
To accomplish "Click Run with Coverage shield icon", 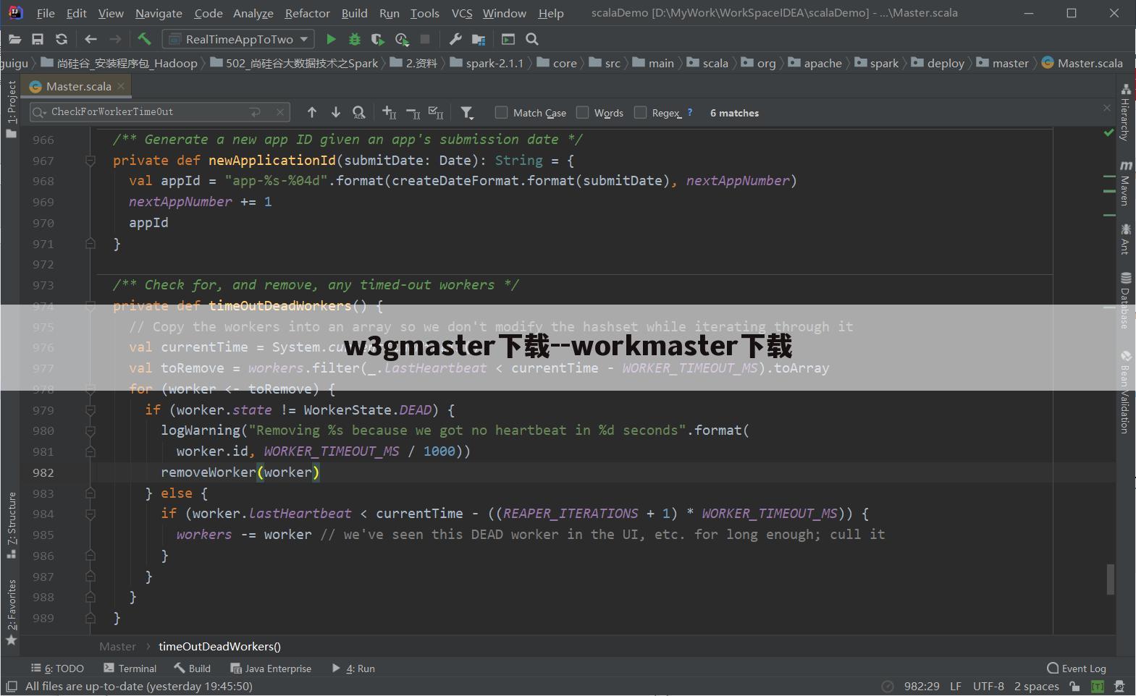I will pyautogui.click(x=377, y=39).
